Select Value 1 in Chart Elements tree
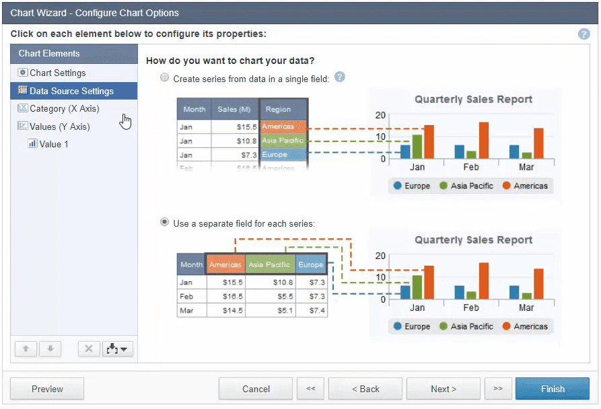This screenshot has width=601, height=409. (54, 144)
